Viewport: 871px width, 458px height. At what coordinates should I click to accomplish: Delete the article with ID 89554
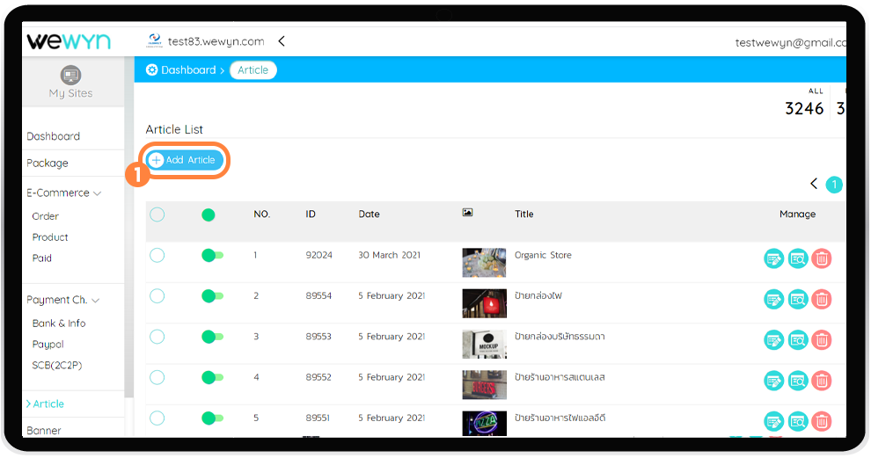point(822,299)
